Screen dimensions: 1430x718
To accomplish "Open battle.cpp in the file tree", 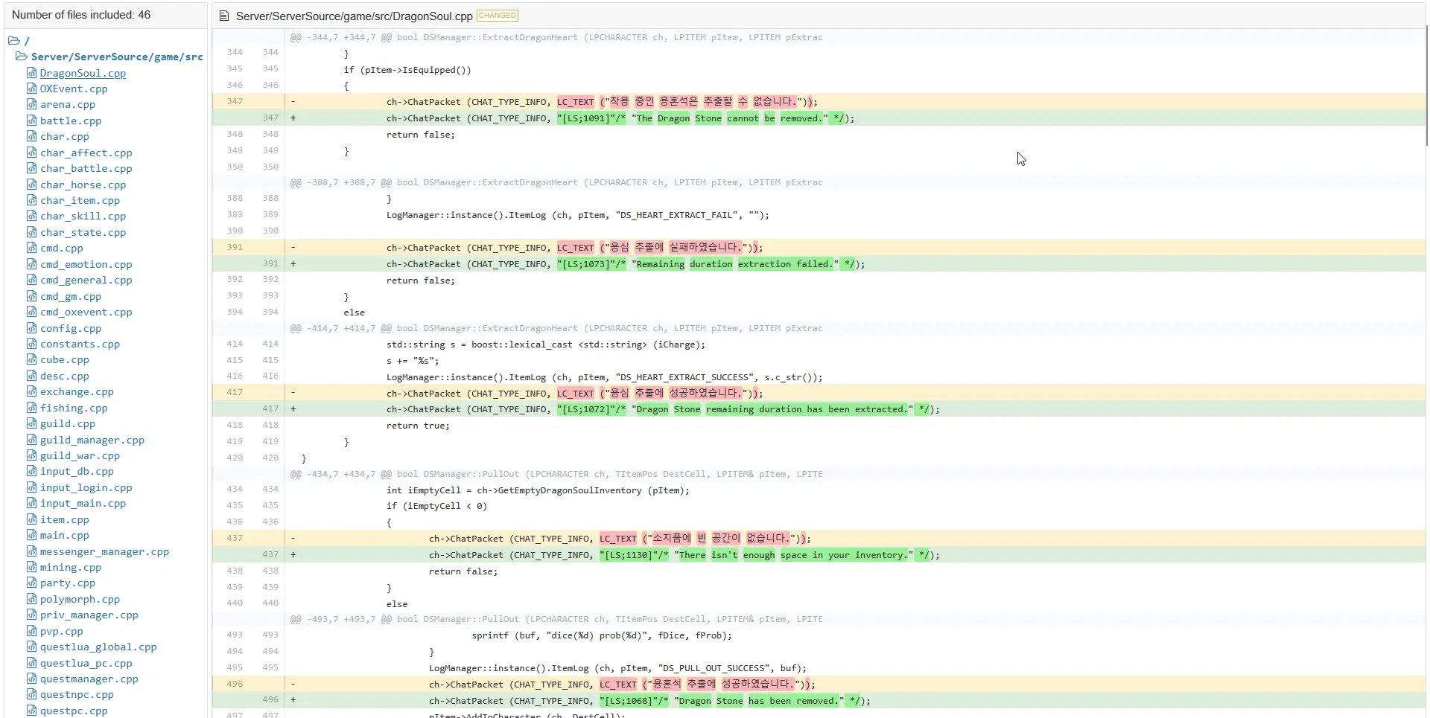I will click(71, 121).
